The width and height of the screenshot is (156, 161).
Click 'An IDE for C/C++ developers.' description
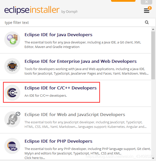pos(45,96)
